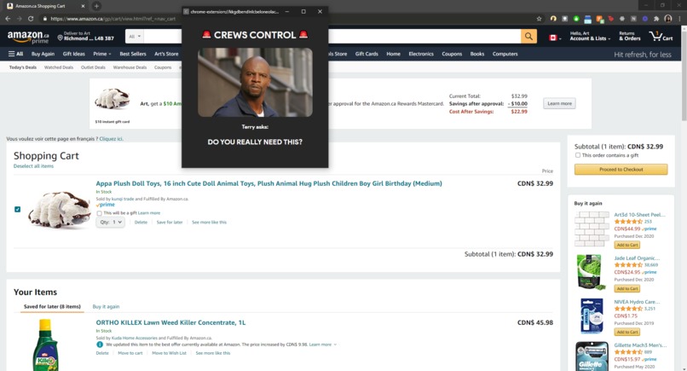
Task: Click 'Cliquez ici' French page link
Action: [112, 139]
